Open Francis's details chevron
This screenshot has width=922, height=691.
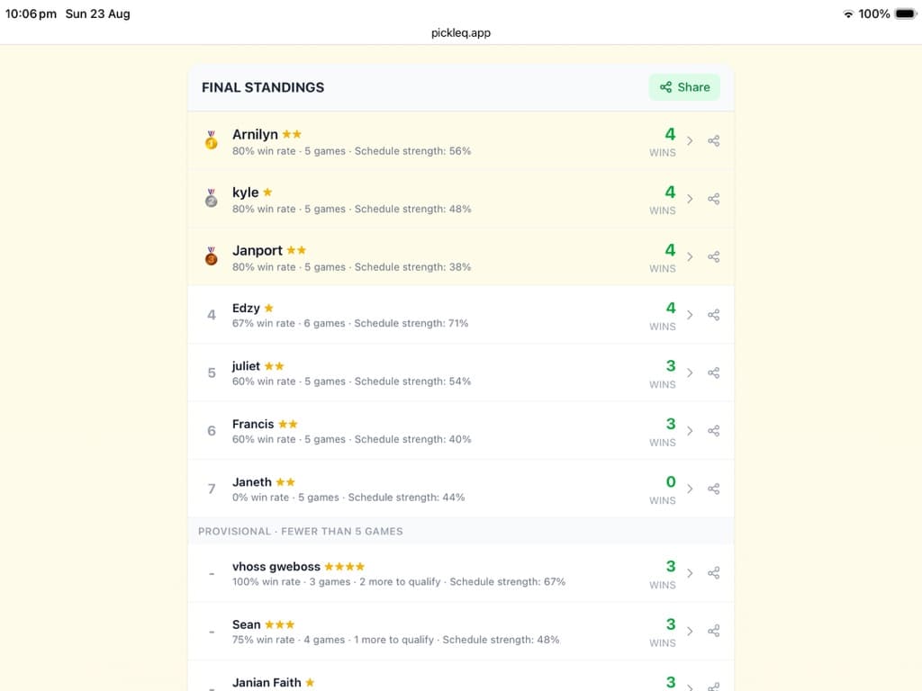tap(690, 431)
